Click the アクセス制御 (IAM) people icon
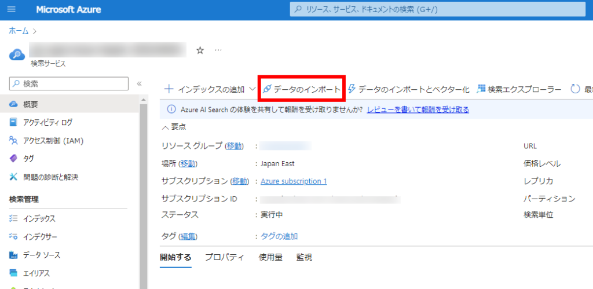 click(x=14, y=141)
